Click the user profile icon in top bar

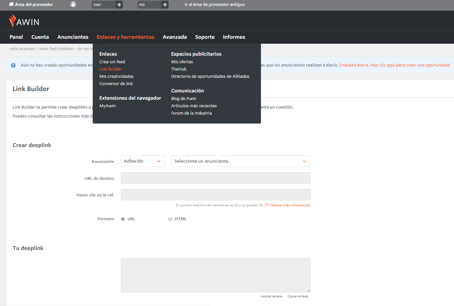click(x=73, y=4)
